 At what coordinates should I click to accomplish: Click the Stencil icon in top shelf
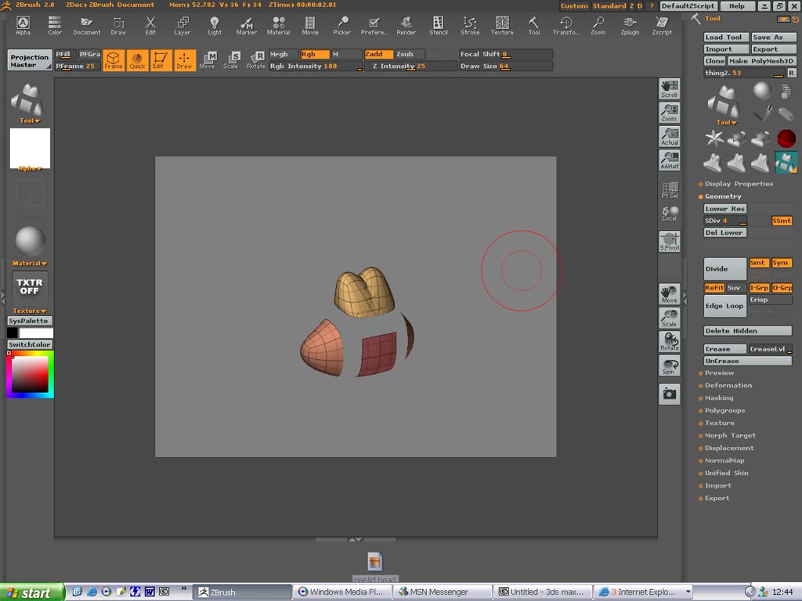tap(439, 24)
